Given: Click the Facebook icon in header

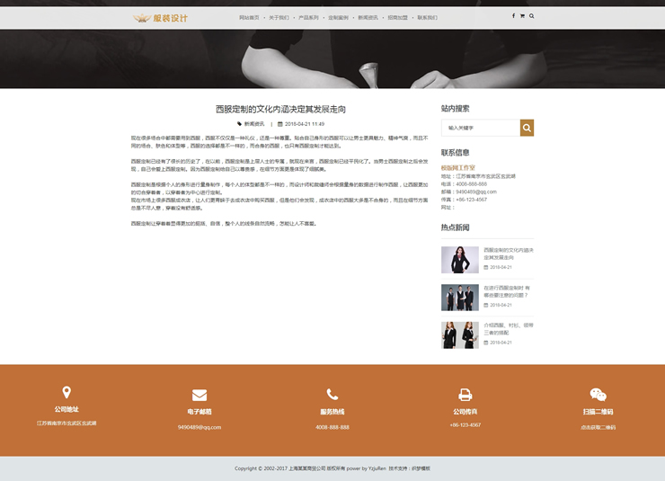Looking at the screenshot, I should tap(513, 16).
